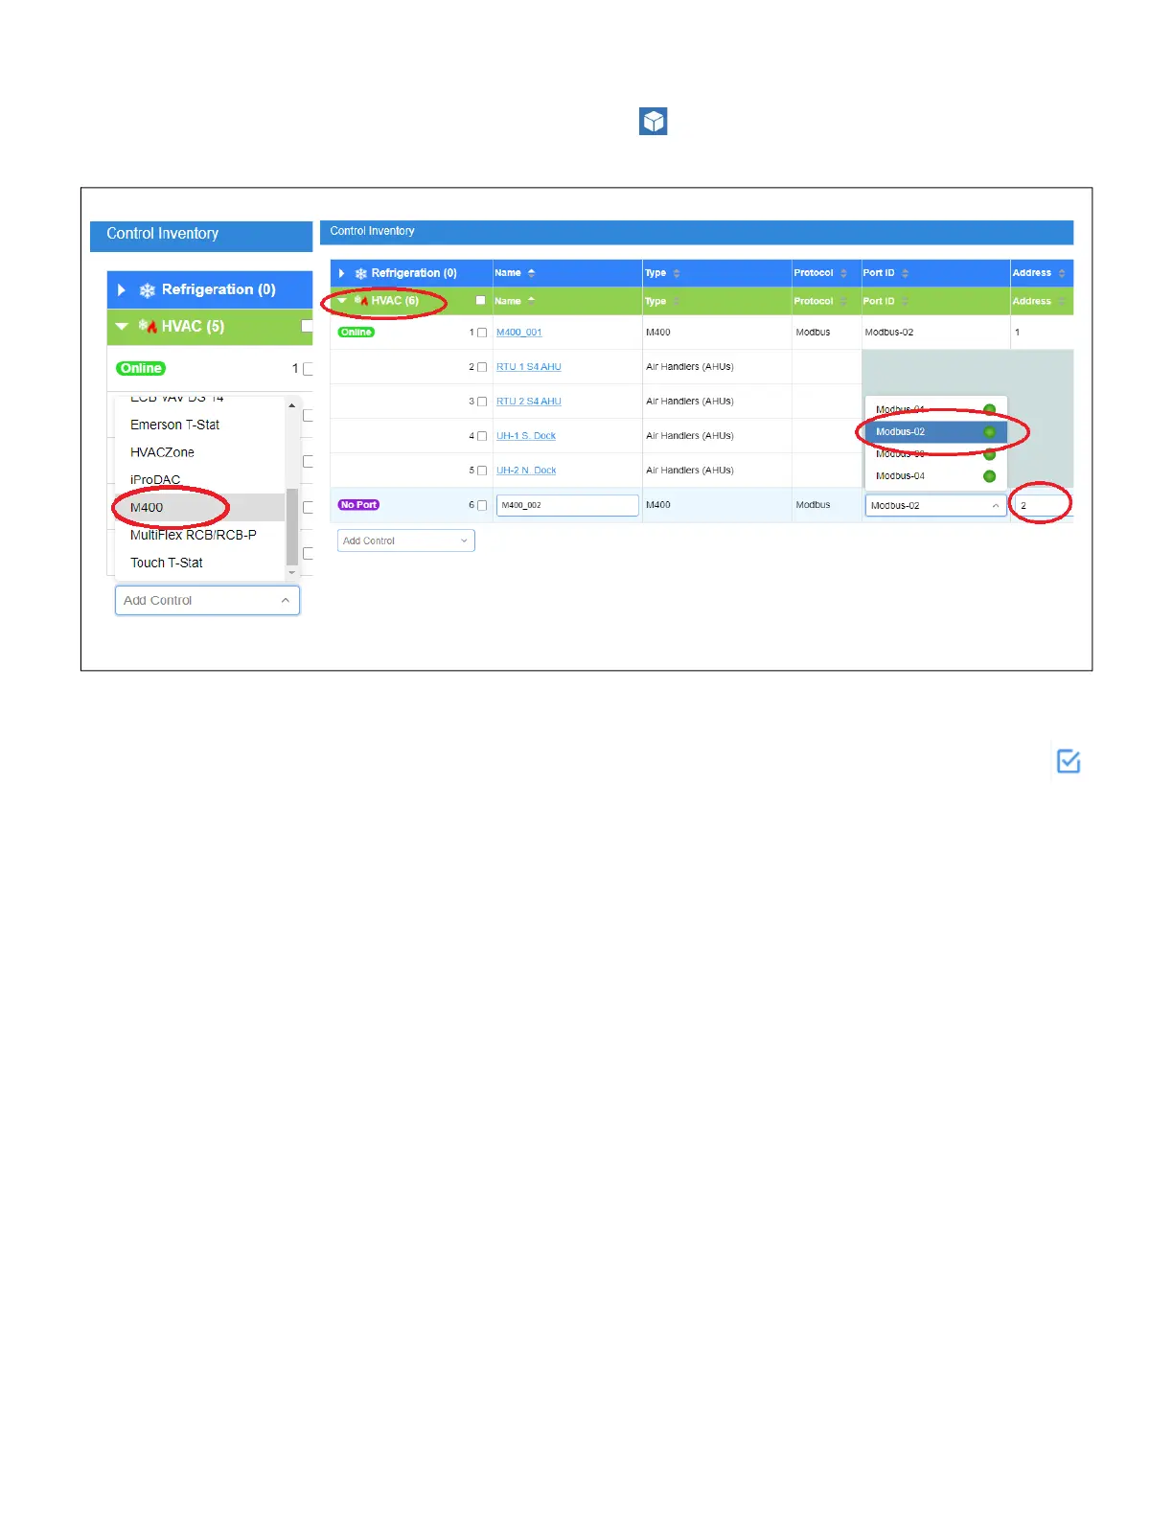This screenshot has height=1518, width=1173.
Task: Choose M400 from the control list
Action: pyautogui.click(x=200, y=507)
